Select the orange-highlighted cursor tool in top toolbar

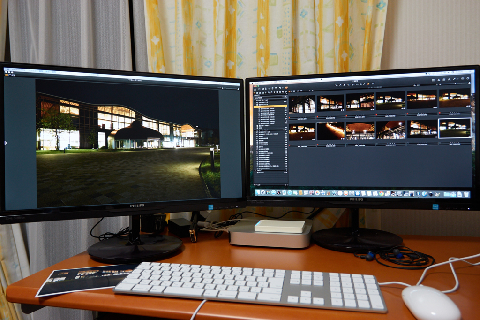(x=286, y=88)
